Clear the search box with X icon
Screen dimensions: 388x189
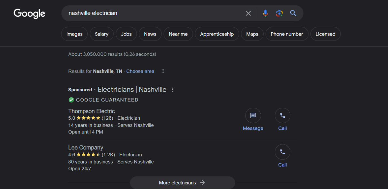tap(248, 13)
